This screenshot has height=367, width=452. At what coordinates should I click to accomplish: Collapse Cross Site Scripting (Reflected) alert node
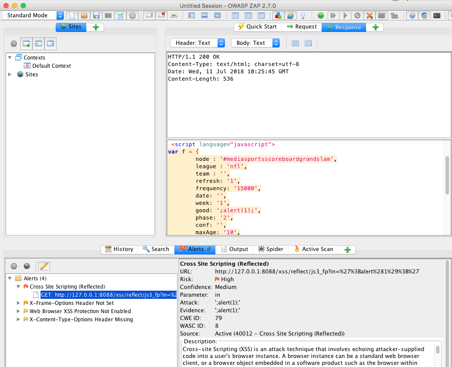18,287
